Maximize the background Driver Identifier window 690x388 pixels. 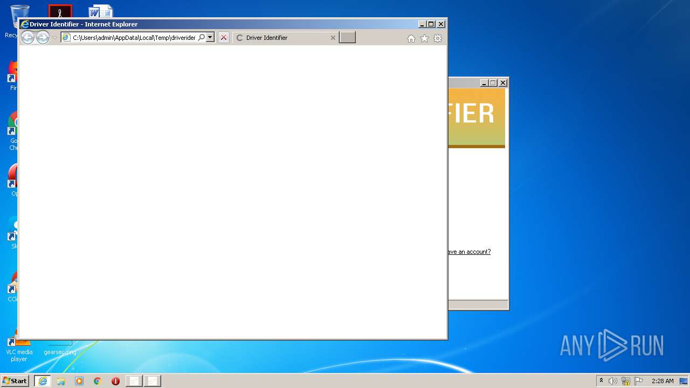pyautogui.click(x=493, y=83)
